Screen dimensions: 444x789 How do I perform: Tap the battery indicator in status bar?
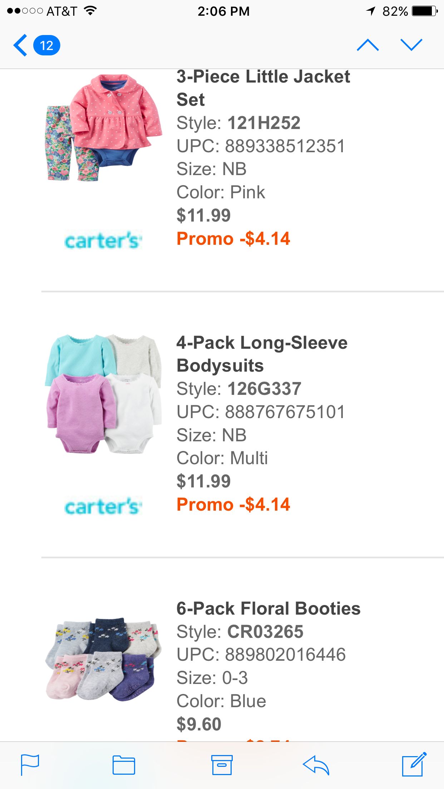[425, 11]
